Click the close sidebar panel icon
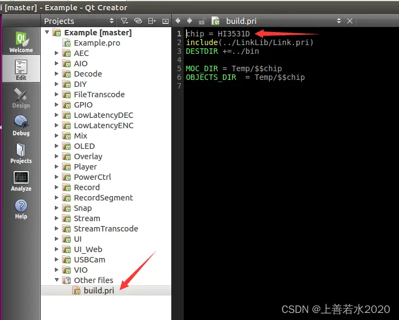Image resolution: width=399 pixels, height=320 pixels. (x=165, y=21)
